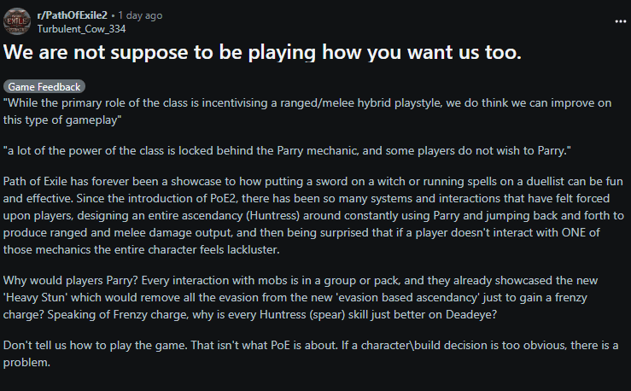This screenshot has height=391, width=631.
Task: Filter by the Game Feedback flair
Action: pos(44,87)
